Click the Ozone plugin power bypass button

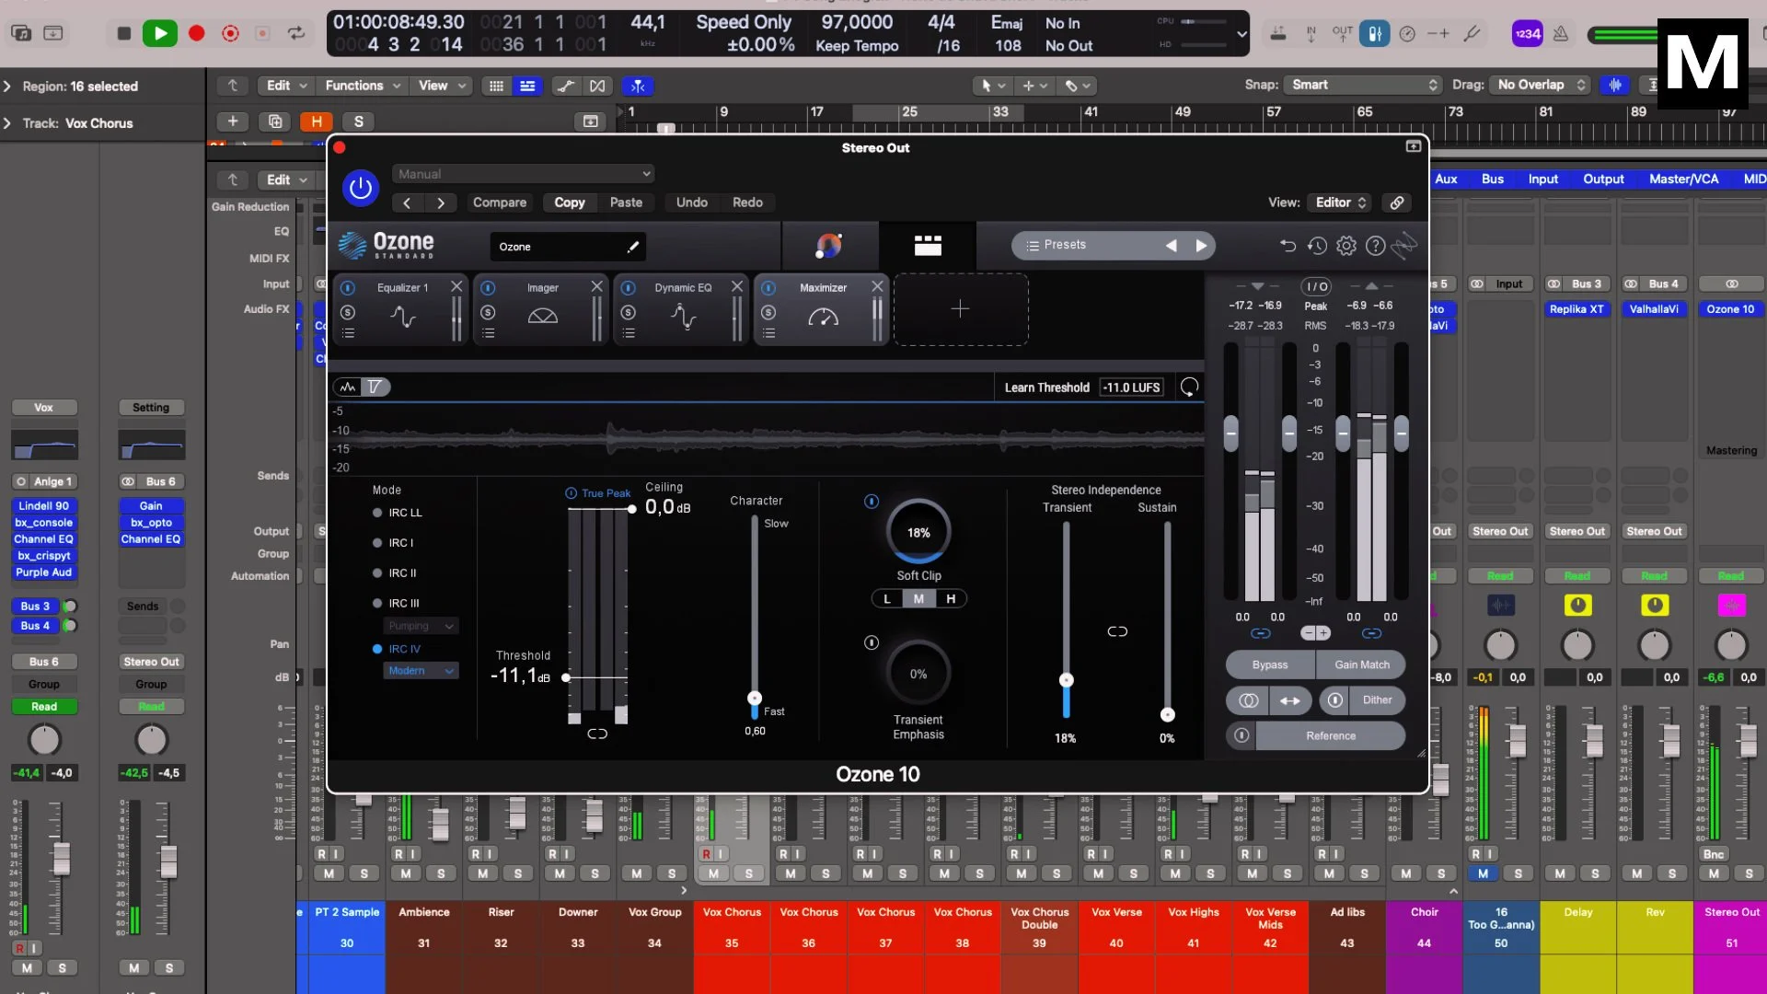[360, 188]
